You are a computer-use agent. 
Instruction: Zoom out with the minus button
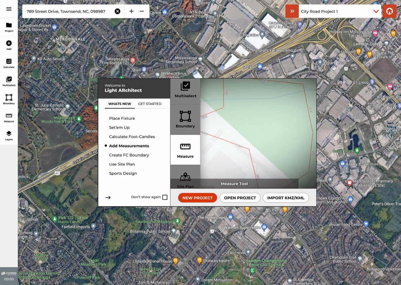click(x=142, y=11)
